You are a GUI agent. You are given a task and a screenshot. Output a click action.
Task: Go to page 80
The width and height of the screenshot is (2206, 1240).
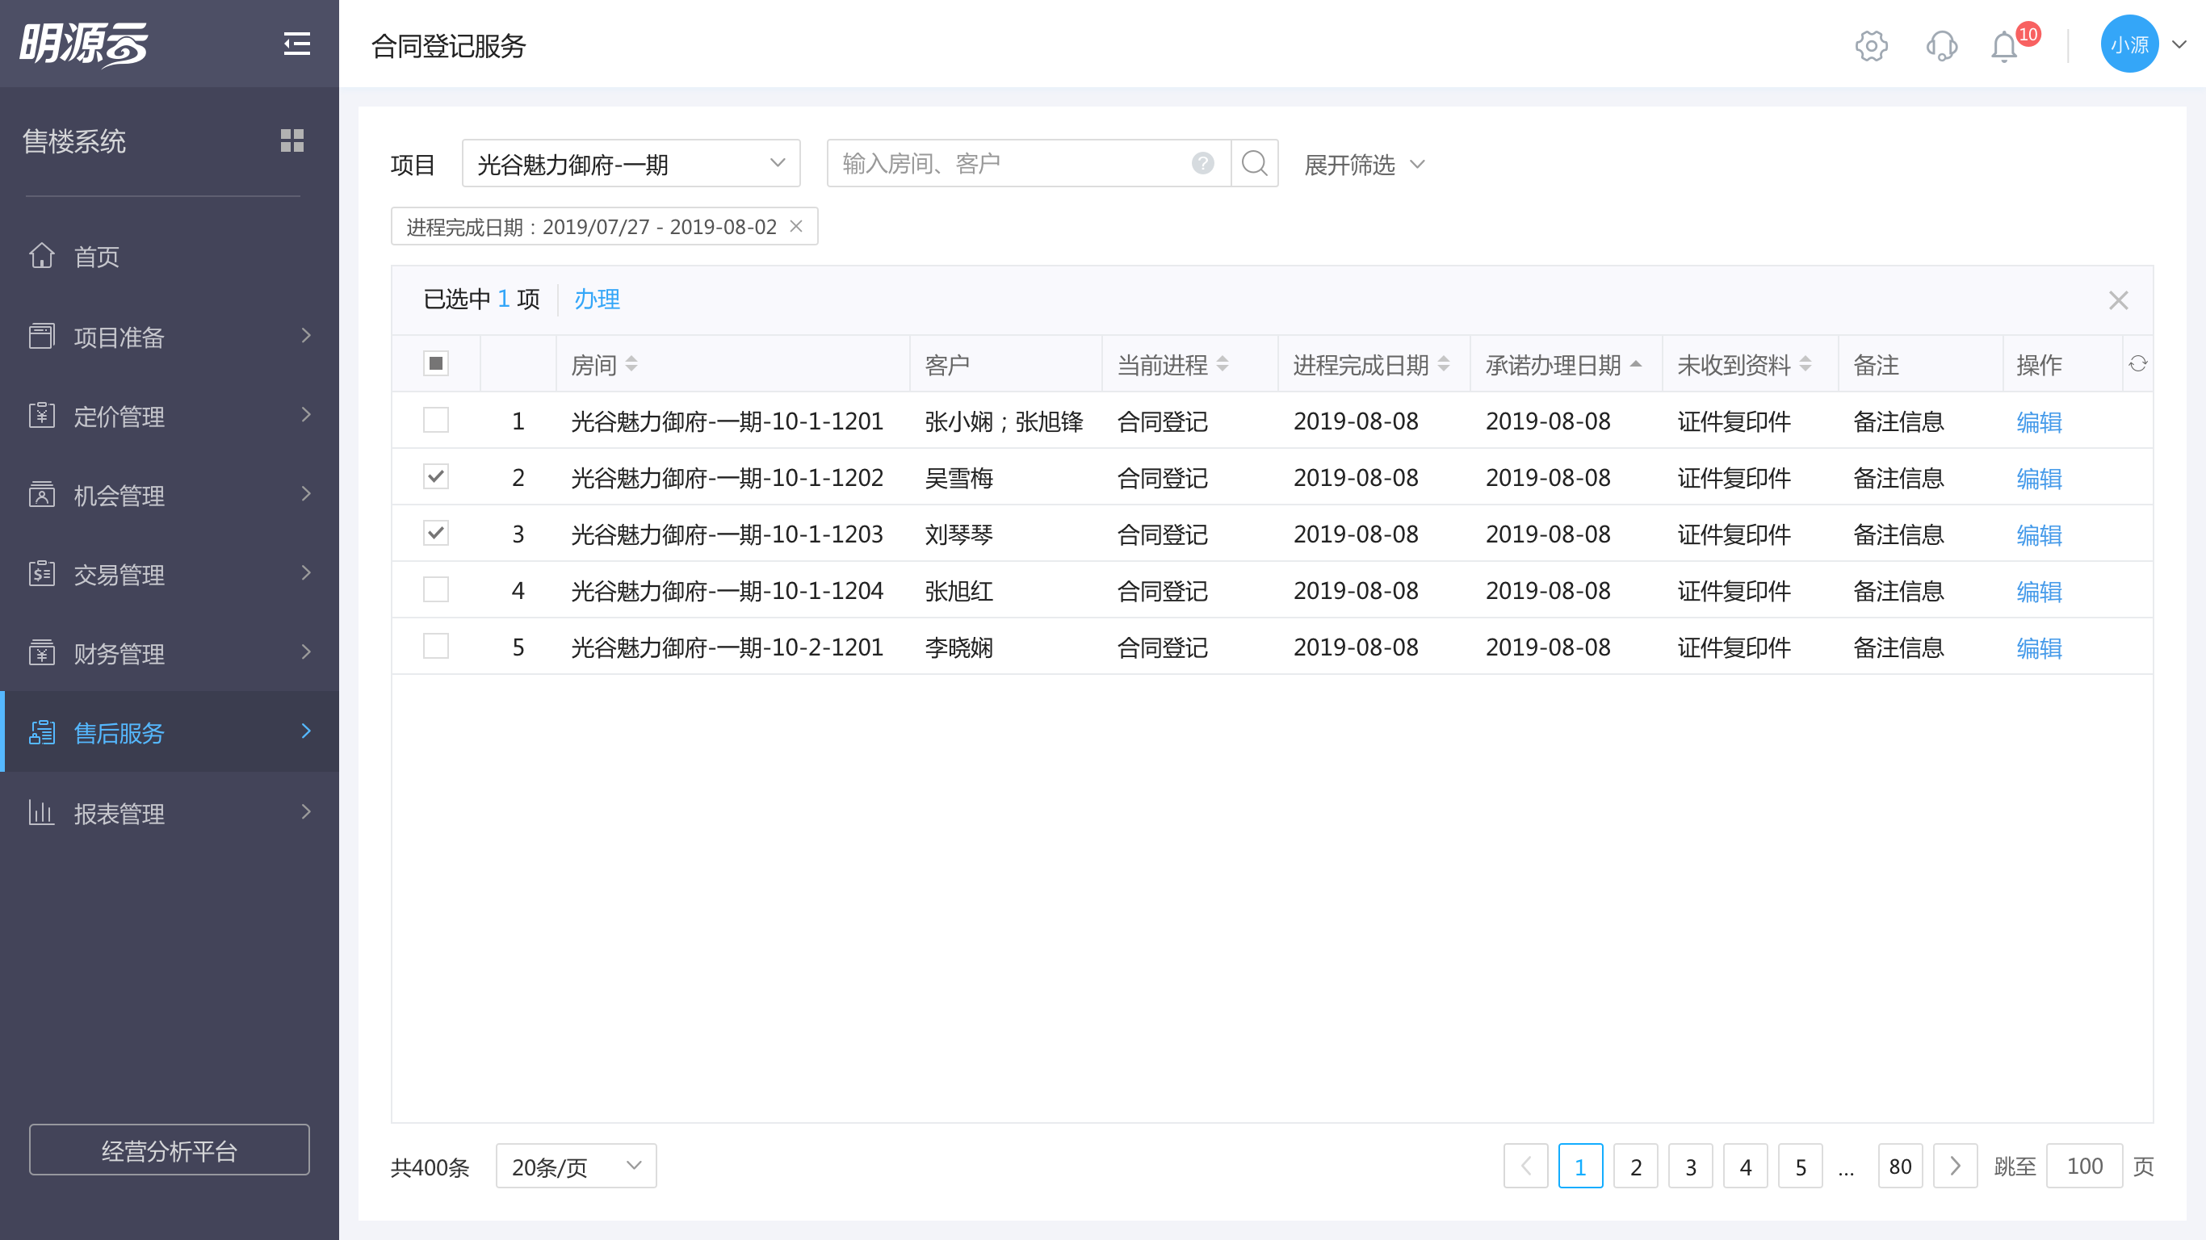(x=1900, y=1166)
